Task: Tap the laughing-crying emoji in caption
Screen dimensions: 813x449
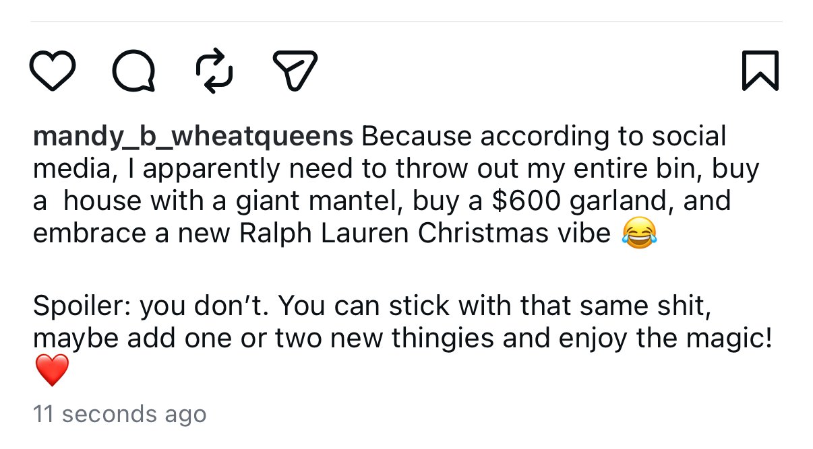Action: click(x=638, y=234)
